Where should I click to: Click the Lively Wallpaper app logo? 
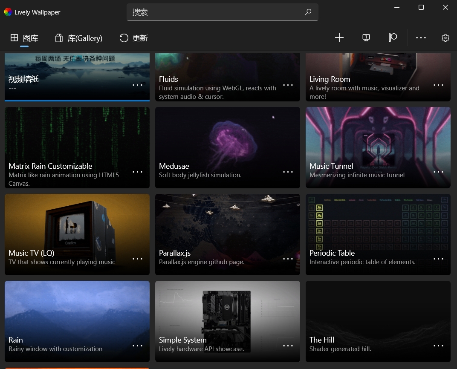tap(8, 12)
